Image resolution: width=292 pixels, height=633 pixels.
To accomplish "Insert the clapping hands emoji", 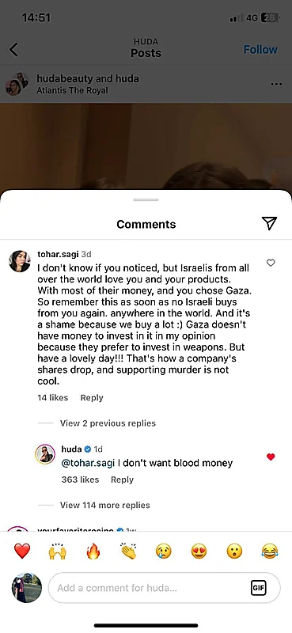I will click(128, 551).
